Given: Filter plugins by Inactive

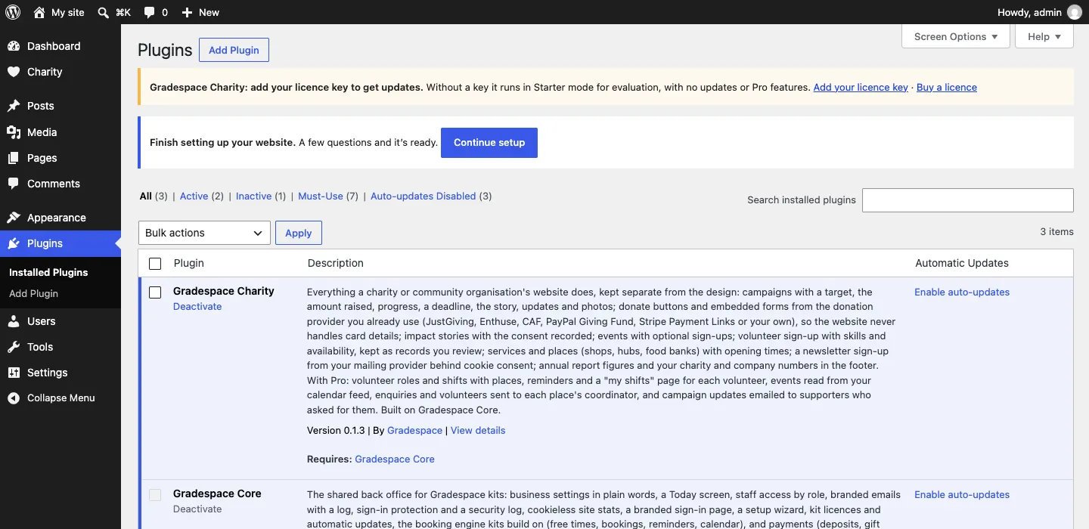Looking at the screenshot, I should coord(253,196).
